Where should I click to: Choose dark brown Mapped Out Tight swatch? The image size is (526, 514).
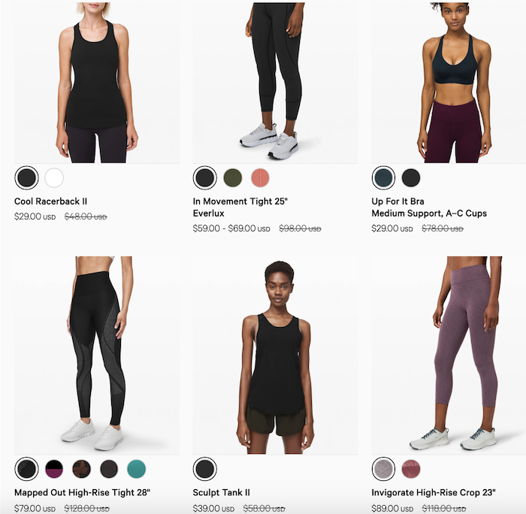click(109, 469)
